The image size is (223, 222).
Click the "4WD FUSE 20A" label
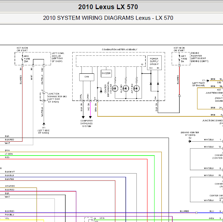click(27, 59)
